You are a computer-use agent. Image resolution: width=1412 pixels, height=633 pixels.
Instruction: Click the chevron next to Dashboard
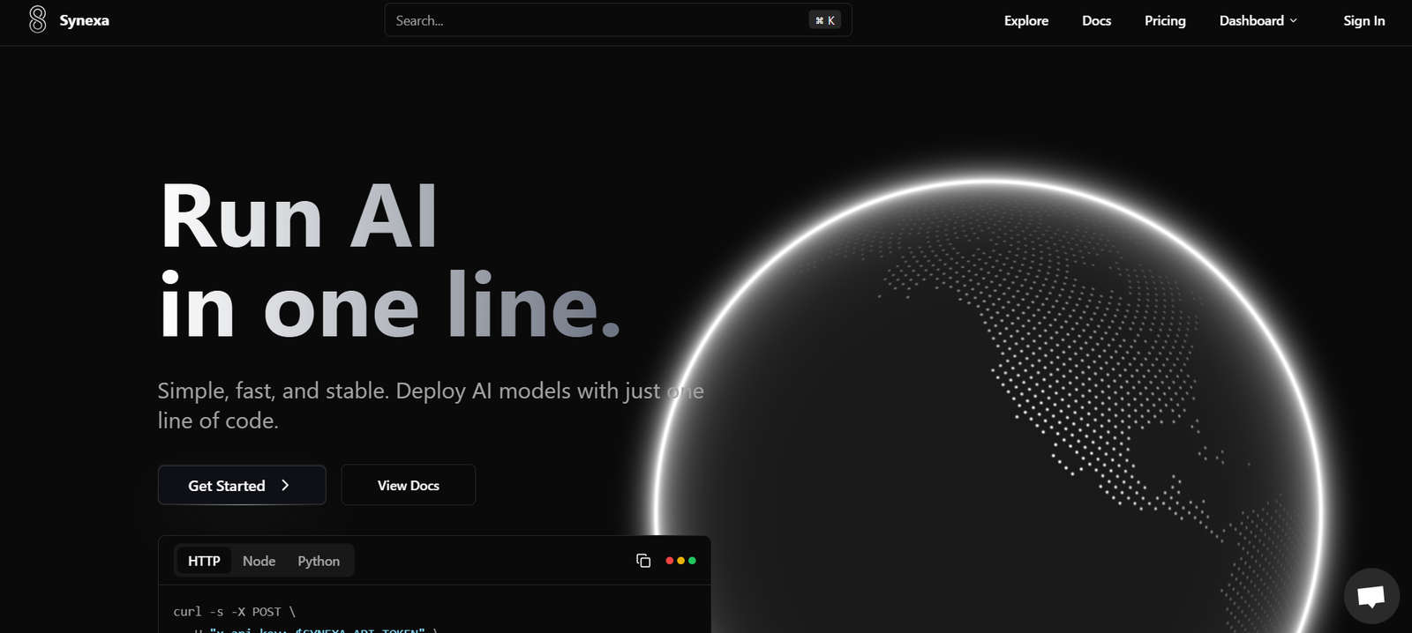[x=1294, y=20]
